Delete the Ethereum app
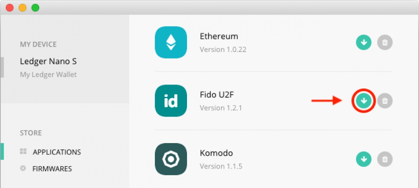Viewport: 419px width, 188px height. pos(385,42)
